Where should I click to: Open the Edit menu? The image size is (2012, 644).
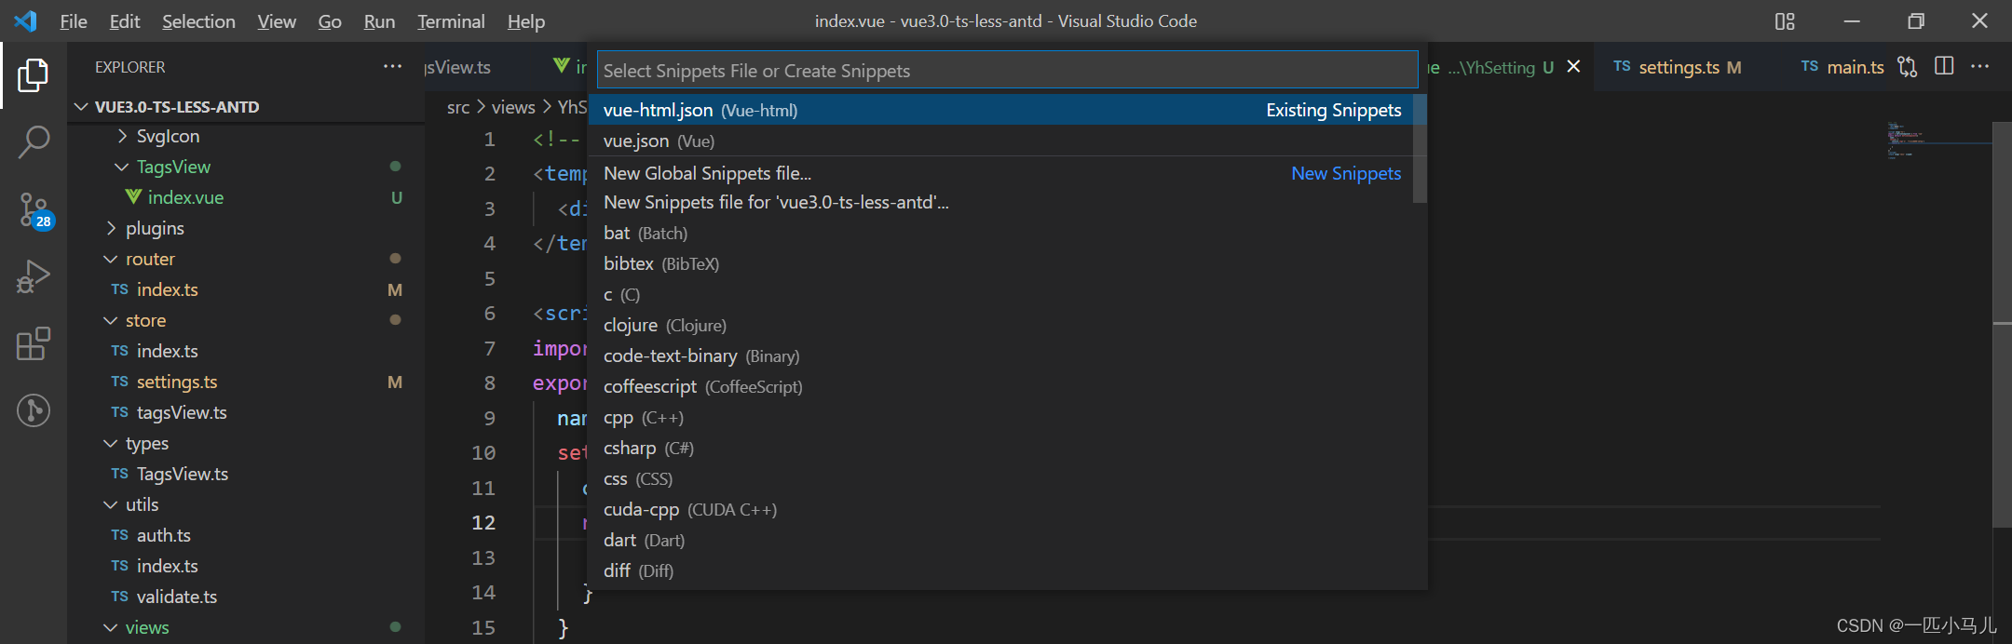[x=125, y=21]
